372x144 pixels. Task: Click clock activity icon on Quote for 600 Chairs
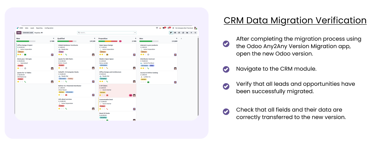[x=66, y=68]
